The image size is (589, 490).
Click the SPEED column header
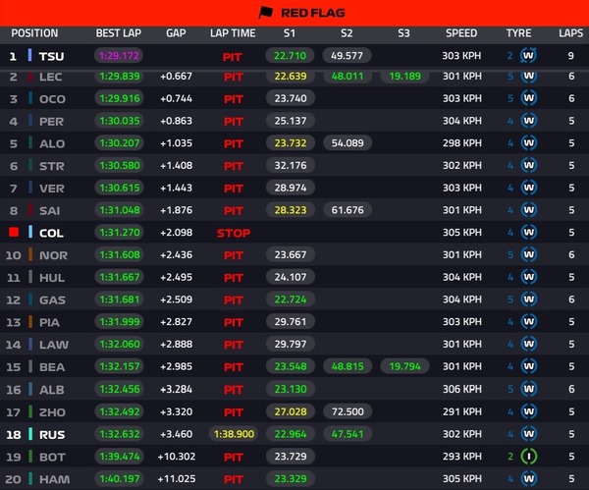[x=461, y=33]
